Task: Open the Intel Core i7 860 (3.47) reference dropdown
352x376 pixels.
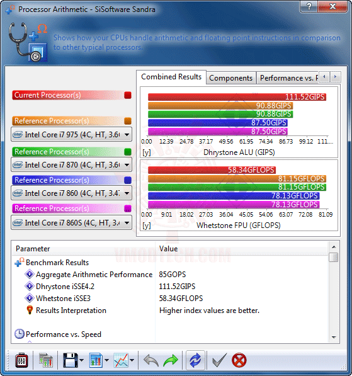Action: (x=71, y=193)
